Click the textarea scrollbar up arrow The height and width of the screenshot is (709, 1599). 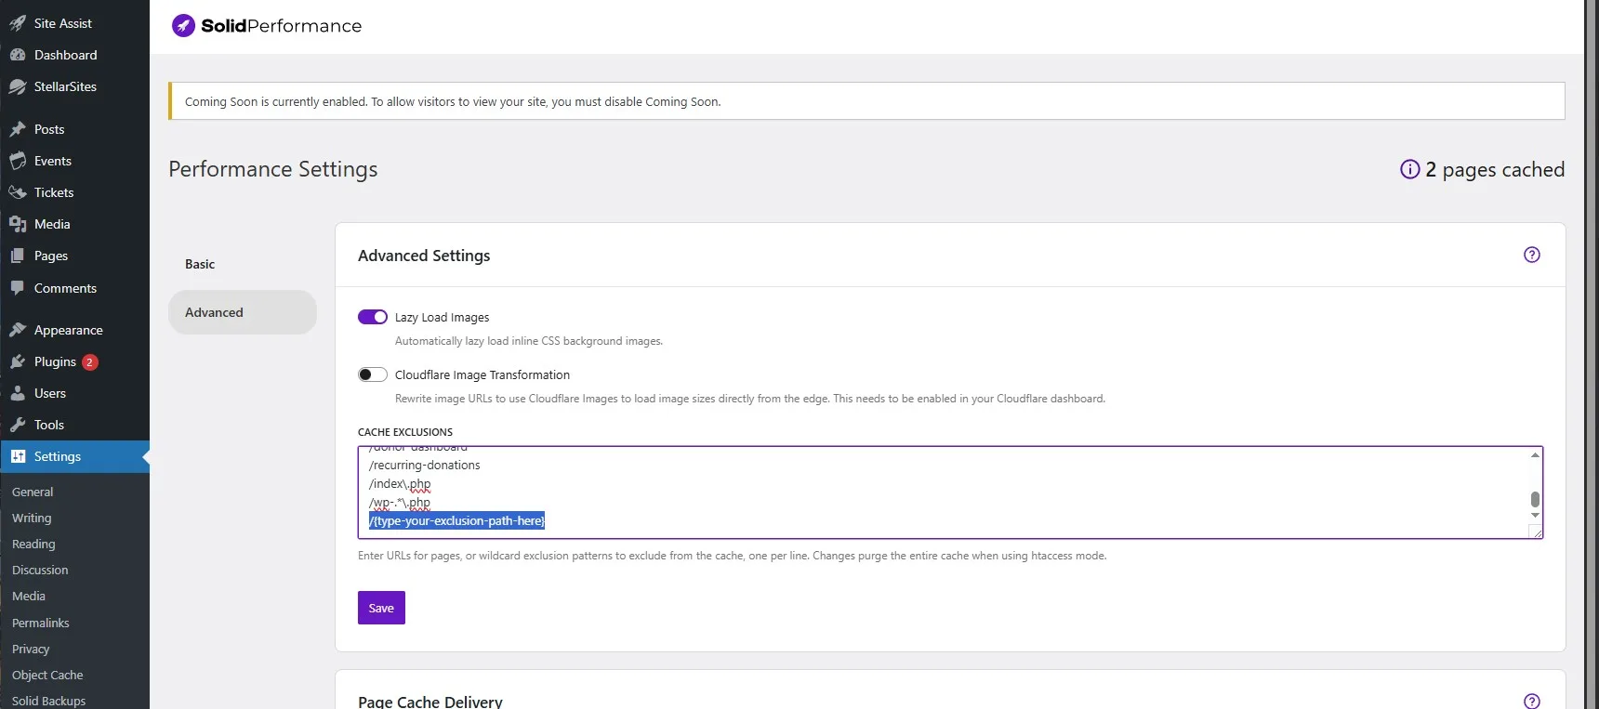(x=1535, y=454)
